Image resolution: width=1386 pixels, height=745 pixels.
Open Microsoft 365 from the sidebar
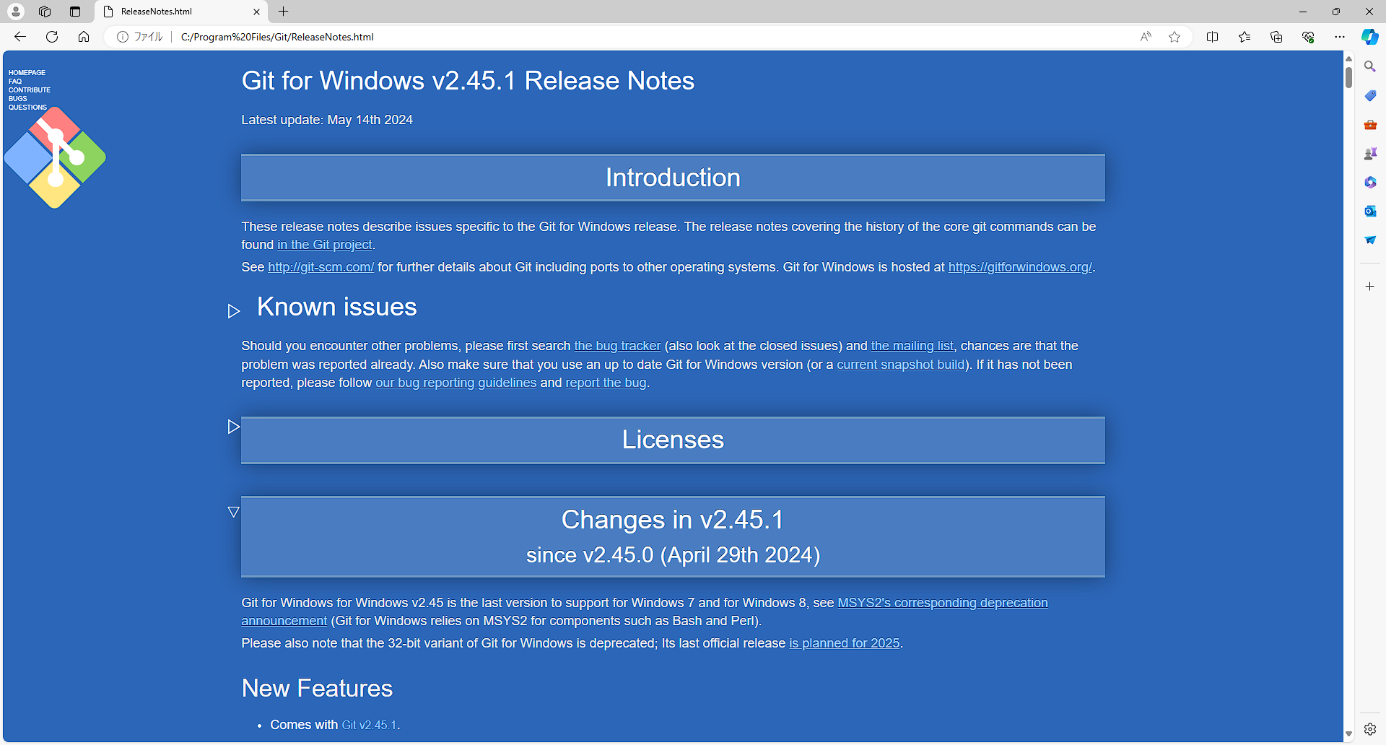pyautogui.click(x=1369, y=182)
